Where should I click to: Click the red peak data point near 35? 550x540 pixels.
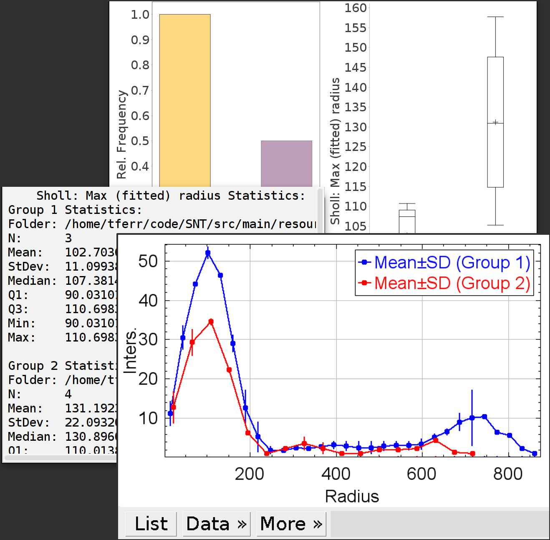coord(211,321)
